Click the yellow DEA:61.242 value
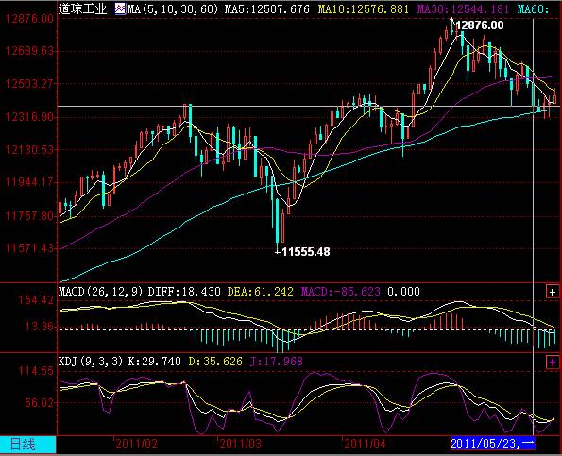The image size is (562, 456). tap(260, 291)
